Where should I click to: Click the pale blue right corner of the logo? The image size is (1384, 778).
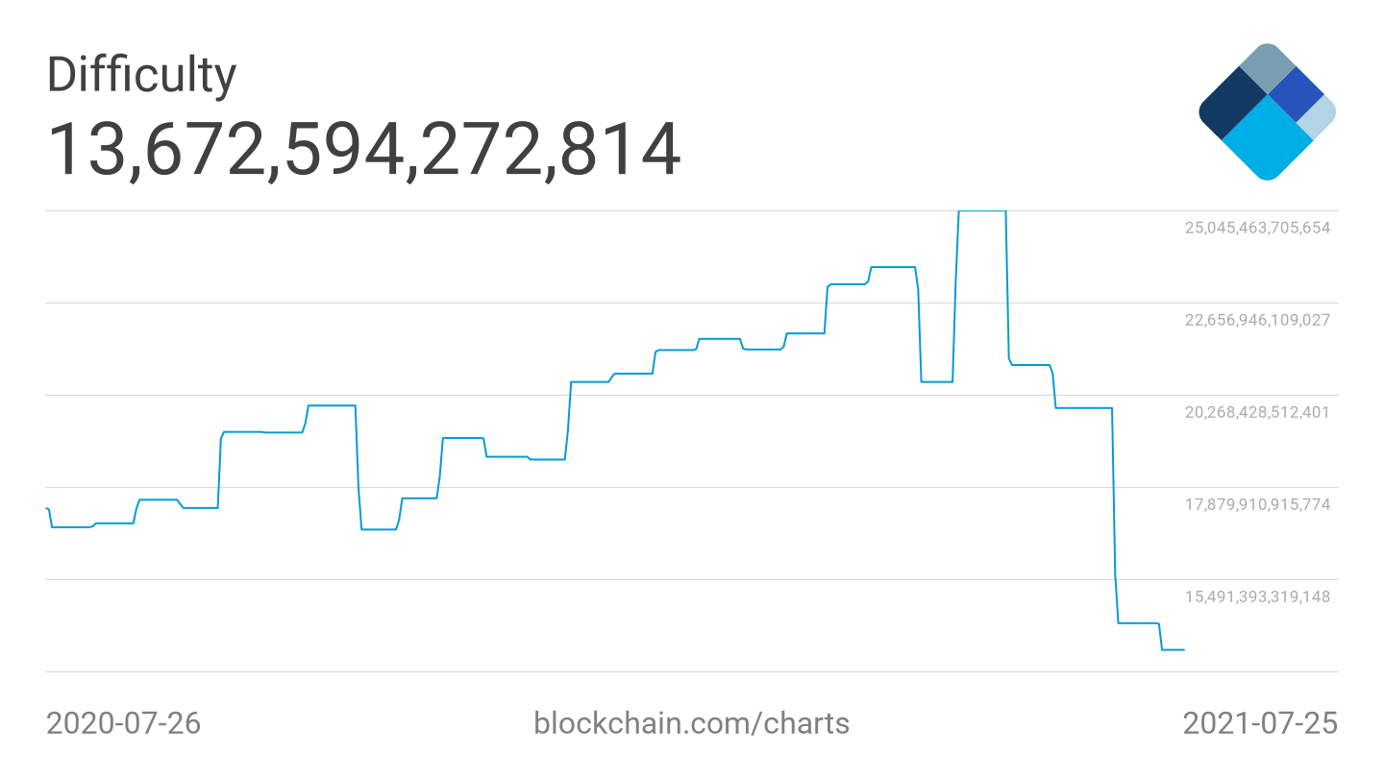point(1319,115)
